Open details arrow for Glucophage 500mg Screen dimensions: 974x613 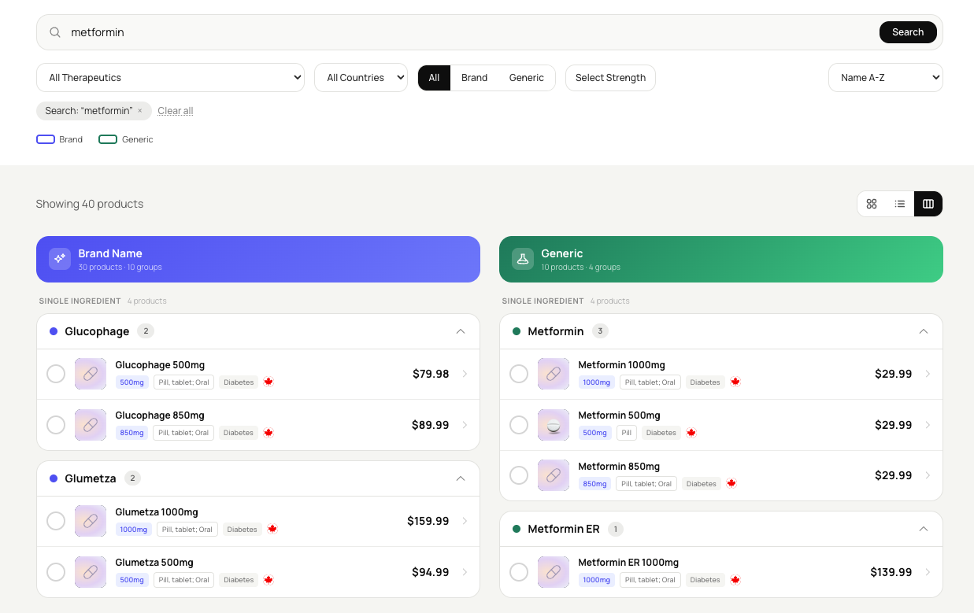click(465, 374)
